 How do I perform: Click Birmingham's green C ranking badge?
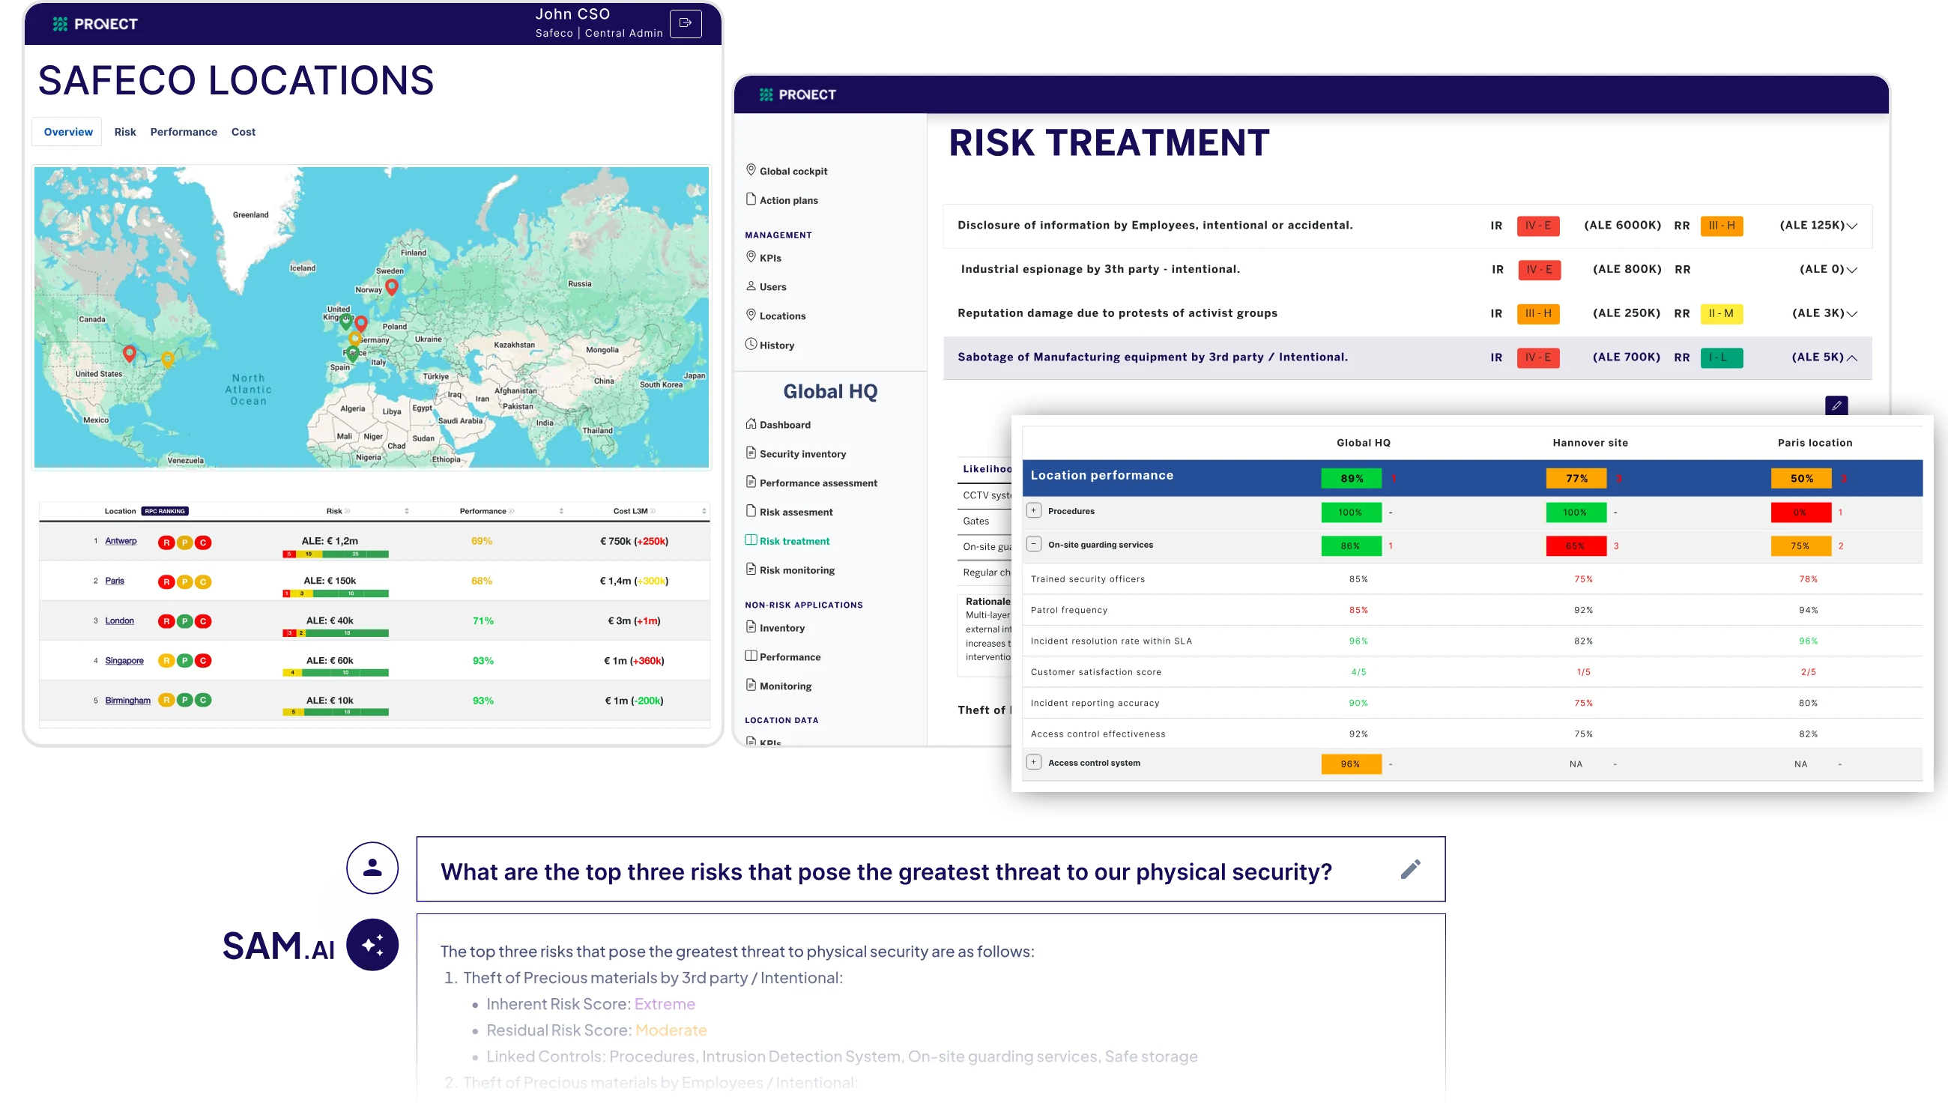(202, 700)
